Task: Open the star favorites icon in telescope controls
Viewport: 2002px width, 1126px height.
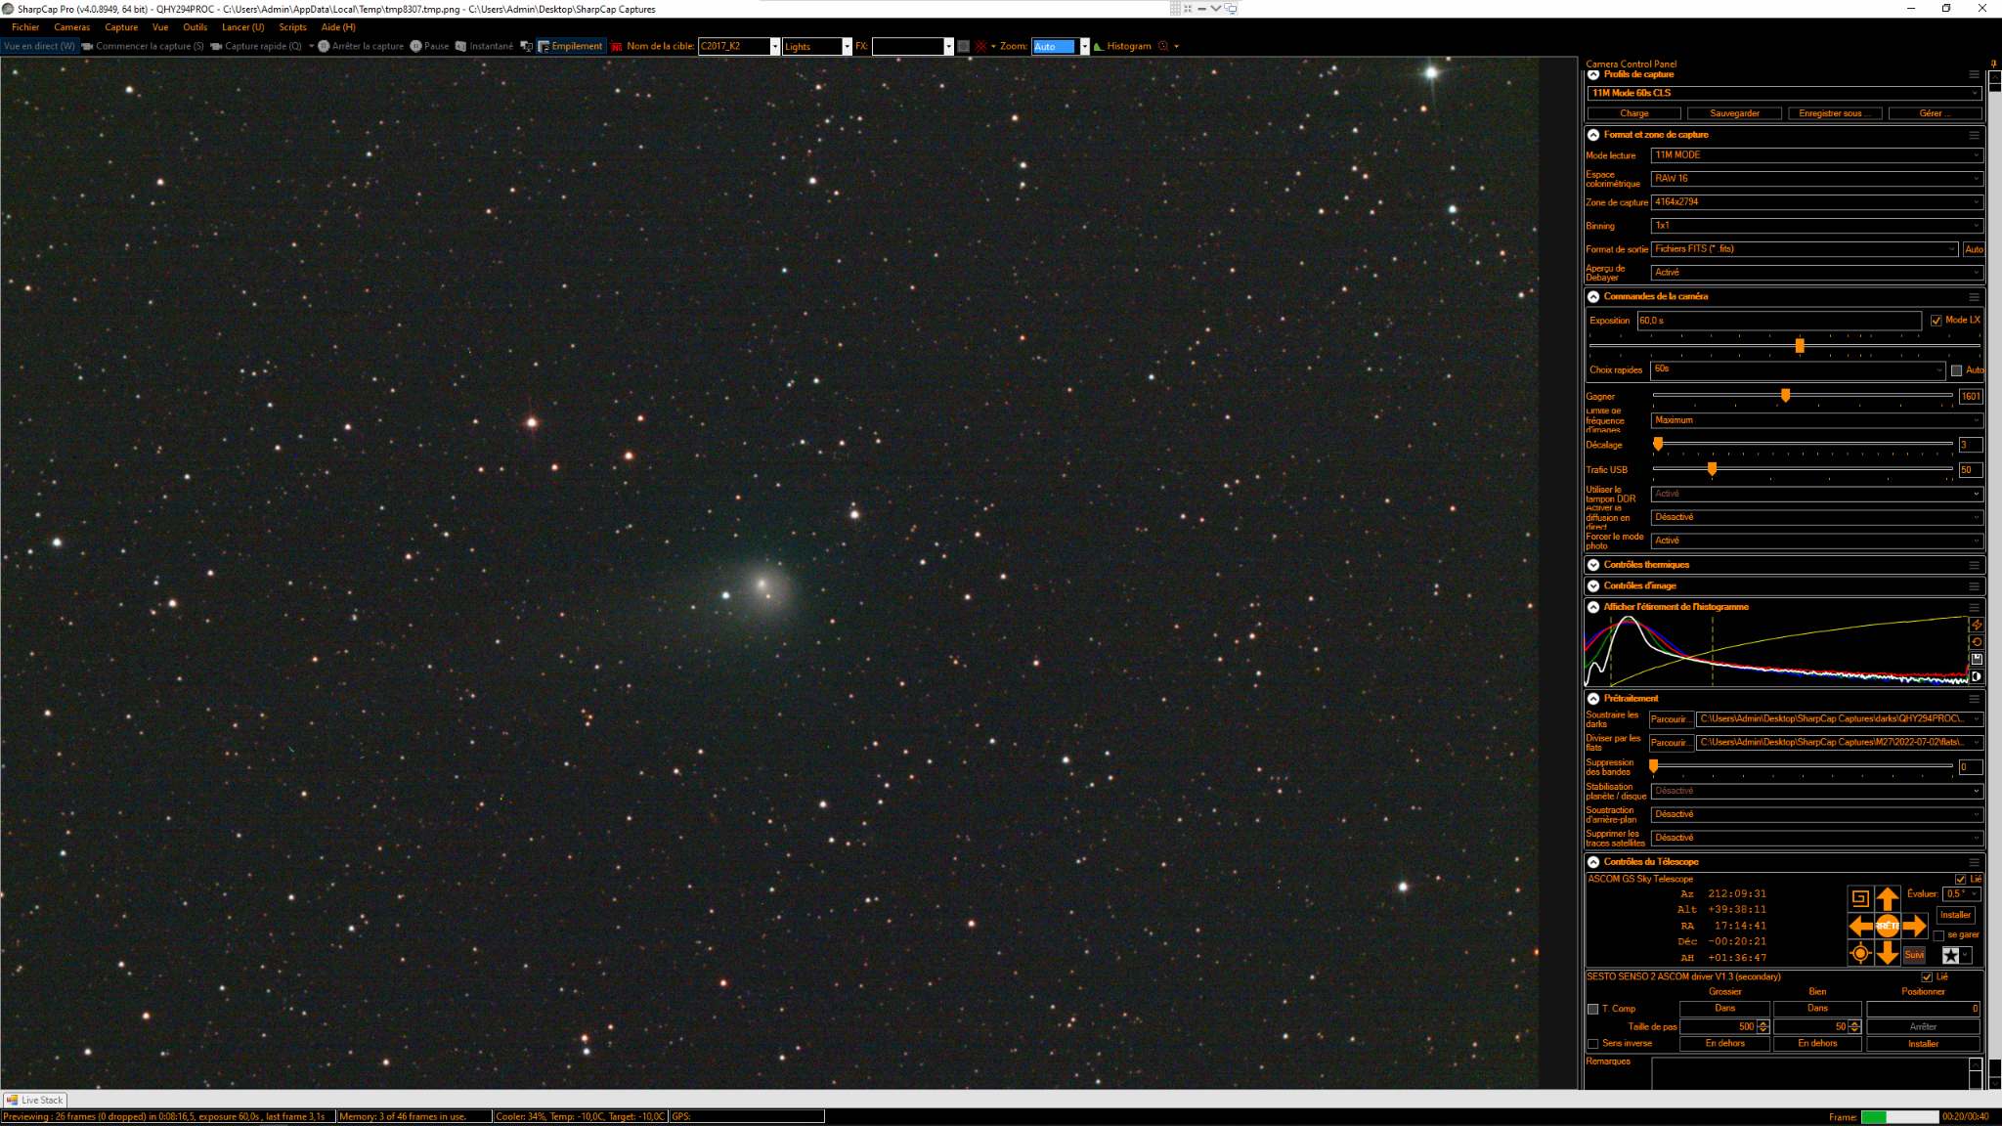Action: (1950, 955)
